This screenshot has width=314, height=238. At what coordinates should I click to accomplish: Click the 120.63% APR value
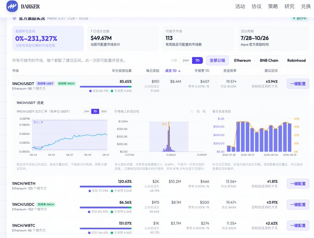coord(125,182)
